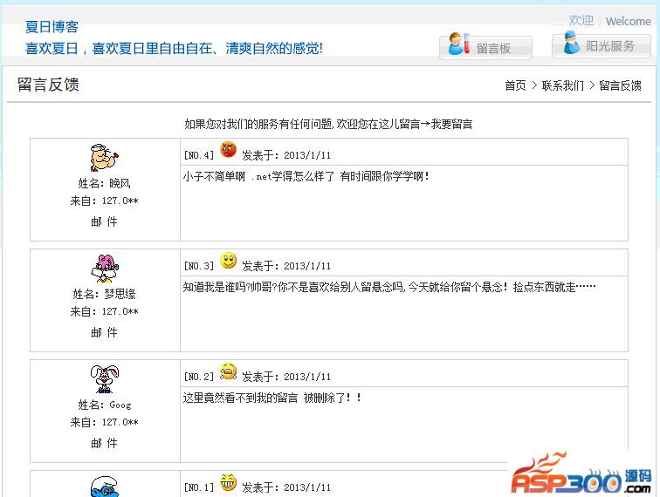Click the rabbit avatar of Goog
The image size is (660, 497).
105,378
